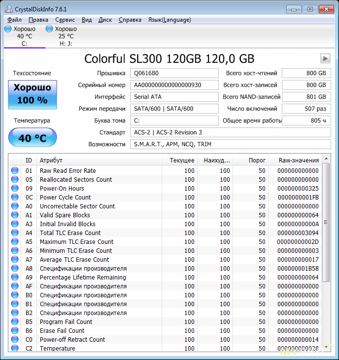Viewport: 339px width, 360px height.
Task: Open the Файл menu
Action: coord(14,20)
